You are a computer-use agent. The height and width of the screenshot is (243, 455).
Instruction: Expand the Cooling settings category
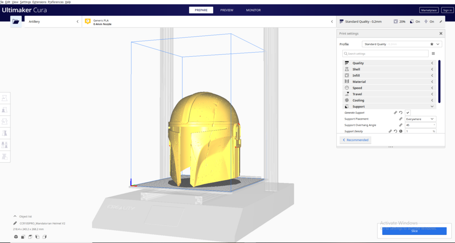389,100
